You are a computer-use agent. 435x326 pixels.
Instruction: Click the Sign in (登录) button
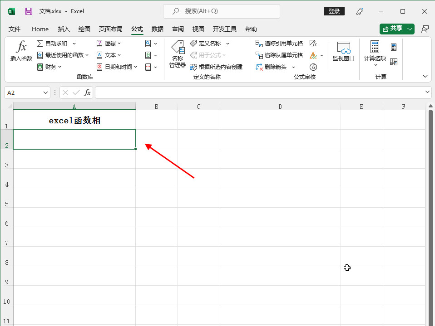click(334, 11)
